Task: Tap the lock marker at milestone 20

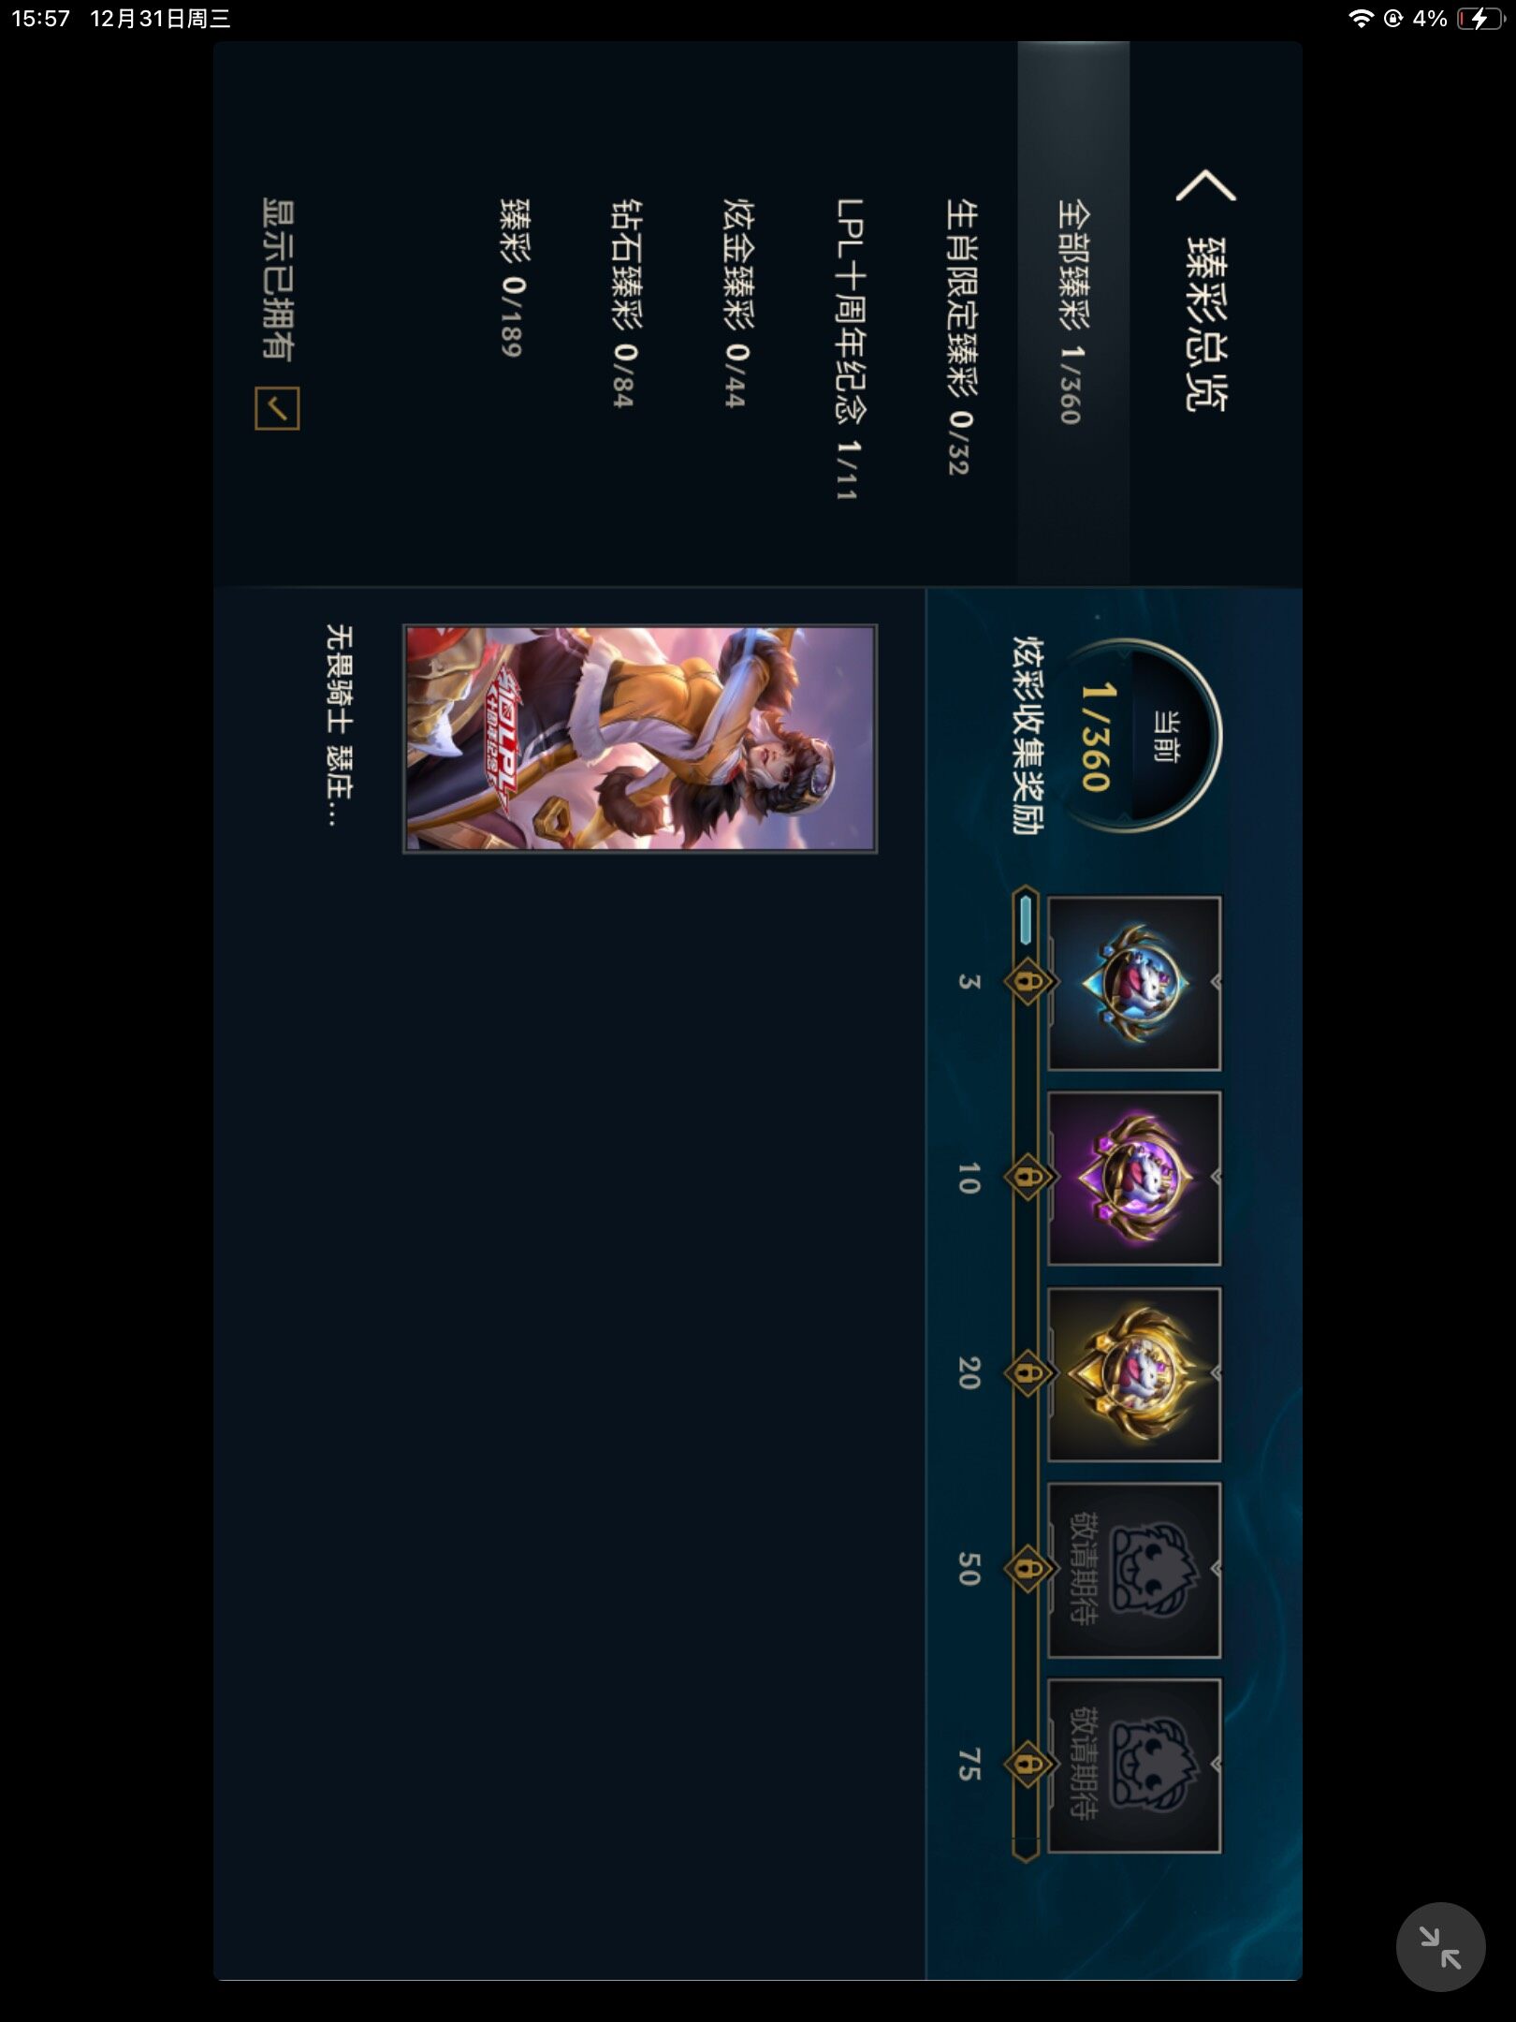Action: 1029,1373
